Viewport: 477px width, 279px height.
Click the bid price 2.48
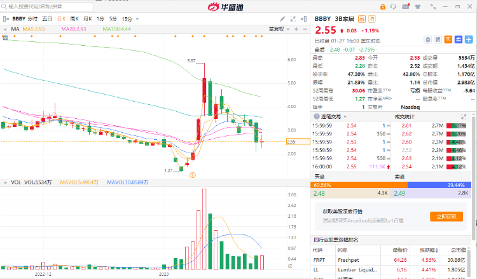[319, 193]
